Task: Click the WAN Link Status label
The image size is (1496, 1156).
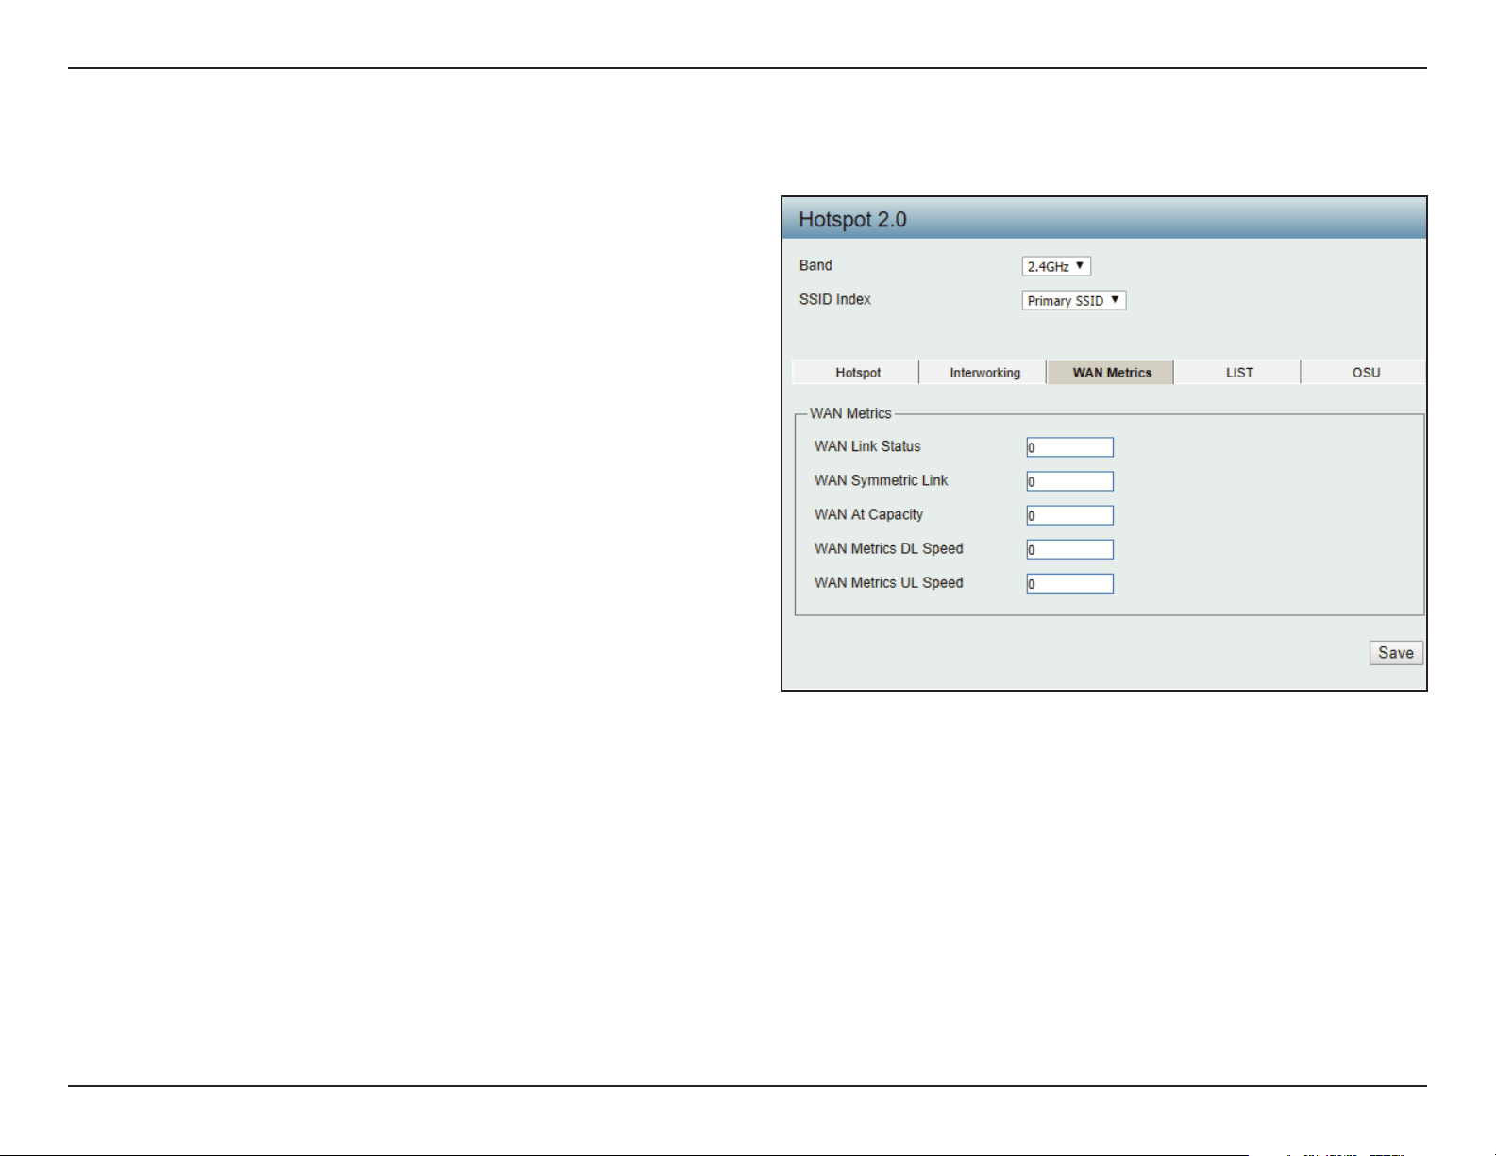Action: coord(867,446)
